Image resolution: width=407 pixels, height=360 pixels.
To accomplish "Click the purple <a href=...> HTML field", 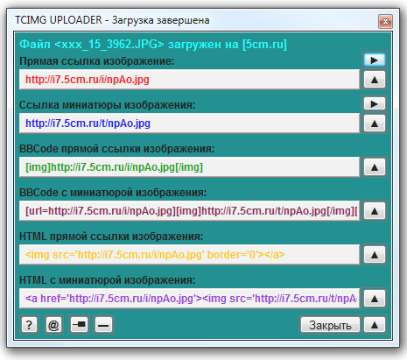I will [x=189, y=299].
